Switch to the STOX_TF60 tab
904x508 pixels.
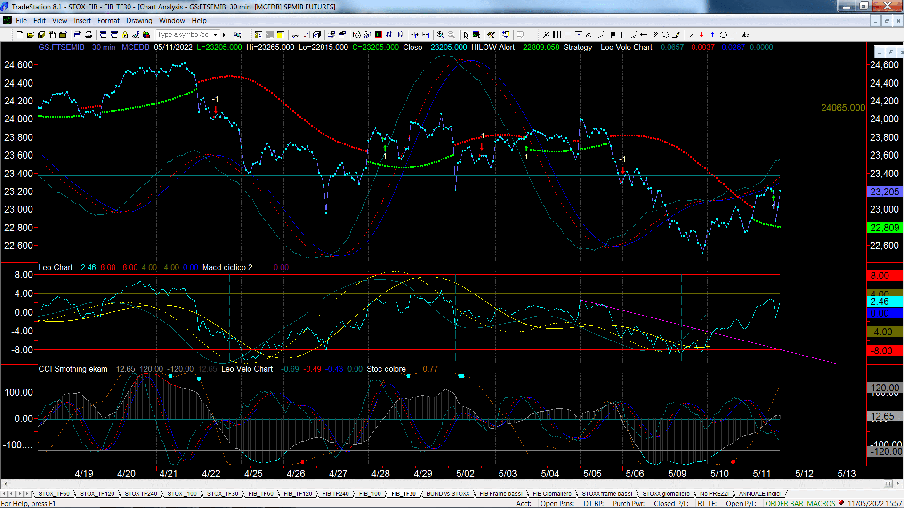54,493
